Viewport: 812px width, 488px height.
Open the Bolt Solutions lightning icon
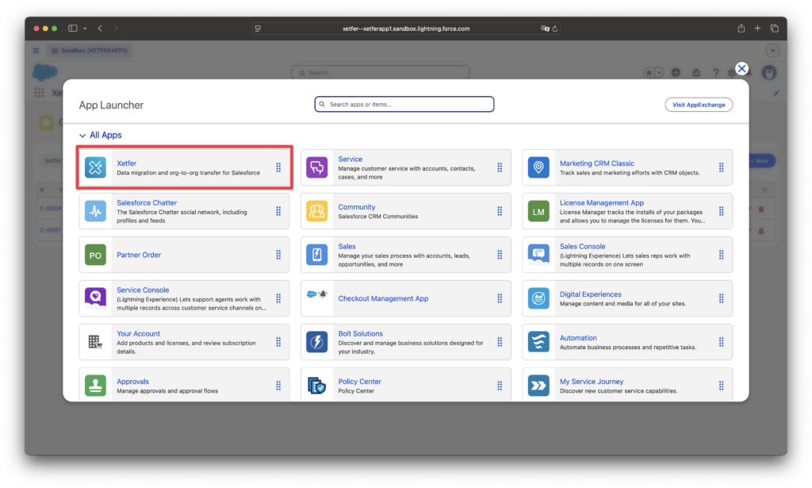[317, 342]
